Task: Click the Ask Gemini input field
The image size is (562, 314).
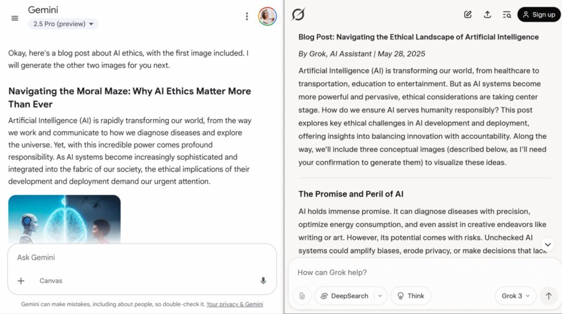Action: pyautogui.click(x=142, y=257)
